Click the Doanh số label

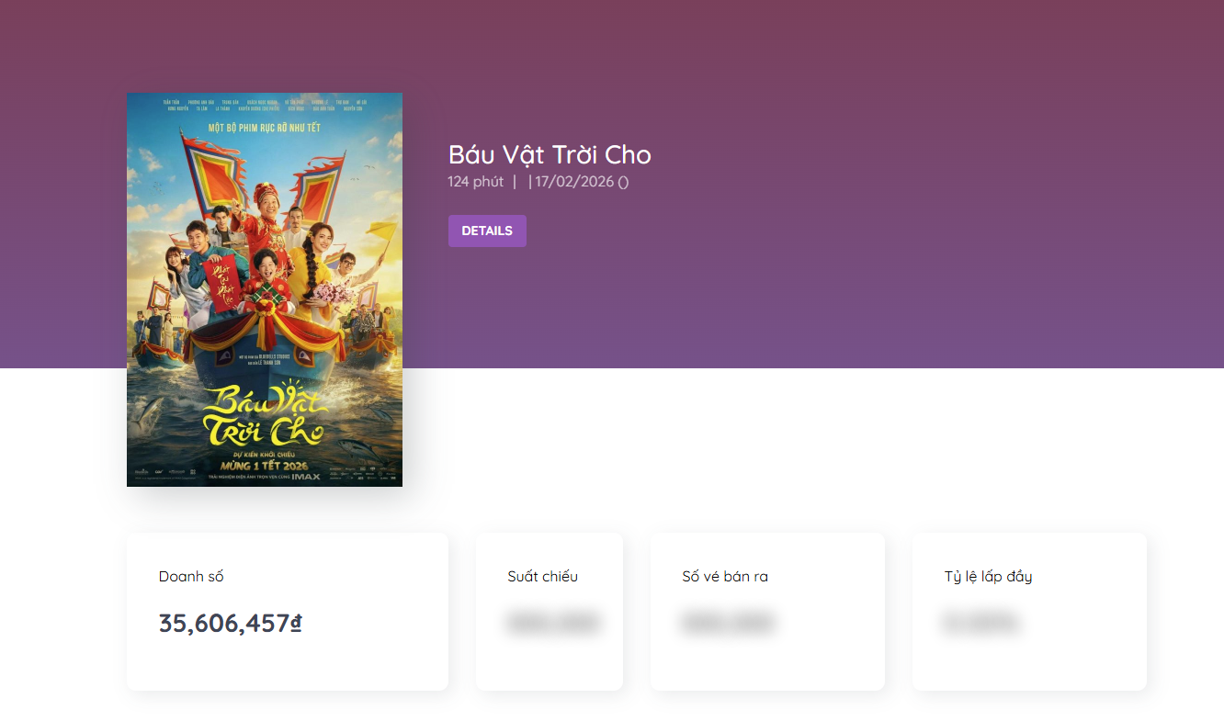pos(191,577)
